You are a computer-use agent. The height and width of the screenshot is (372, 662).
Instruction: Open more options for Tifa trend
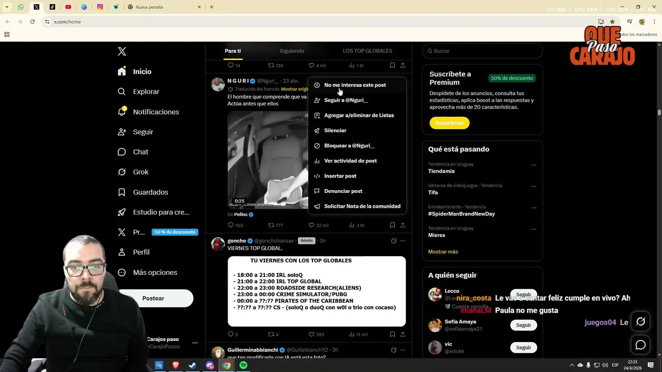click(x=534, y=187)
